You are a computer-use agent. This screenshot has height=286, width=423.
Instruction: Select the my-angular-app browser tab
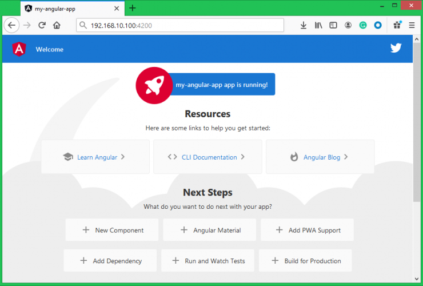(x=67, y=8)
